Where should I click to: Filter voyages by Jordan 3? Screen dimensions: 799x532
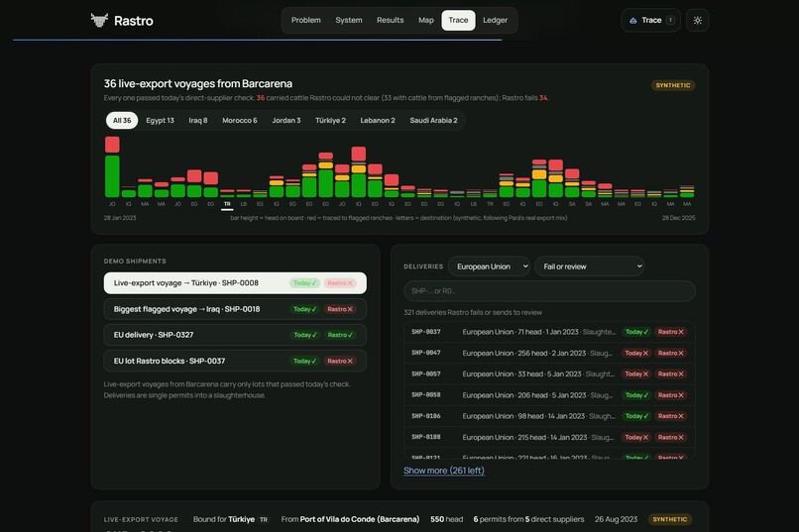(x=285, y=121)
